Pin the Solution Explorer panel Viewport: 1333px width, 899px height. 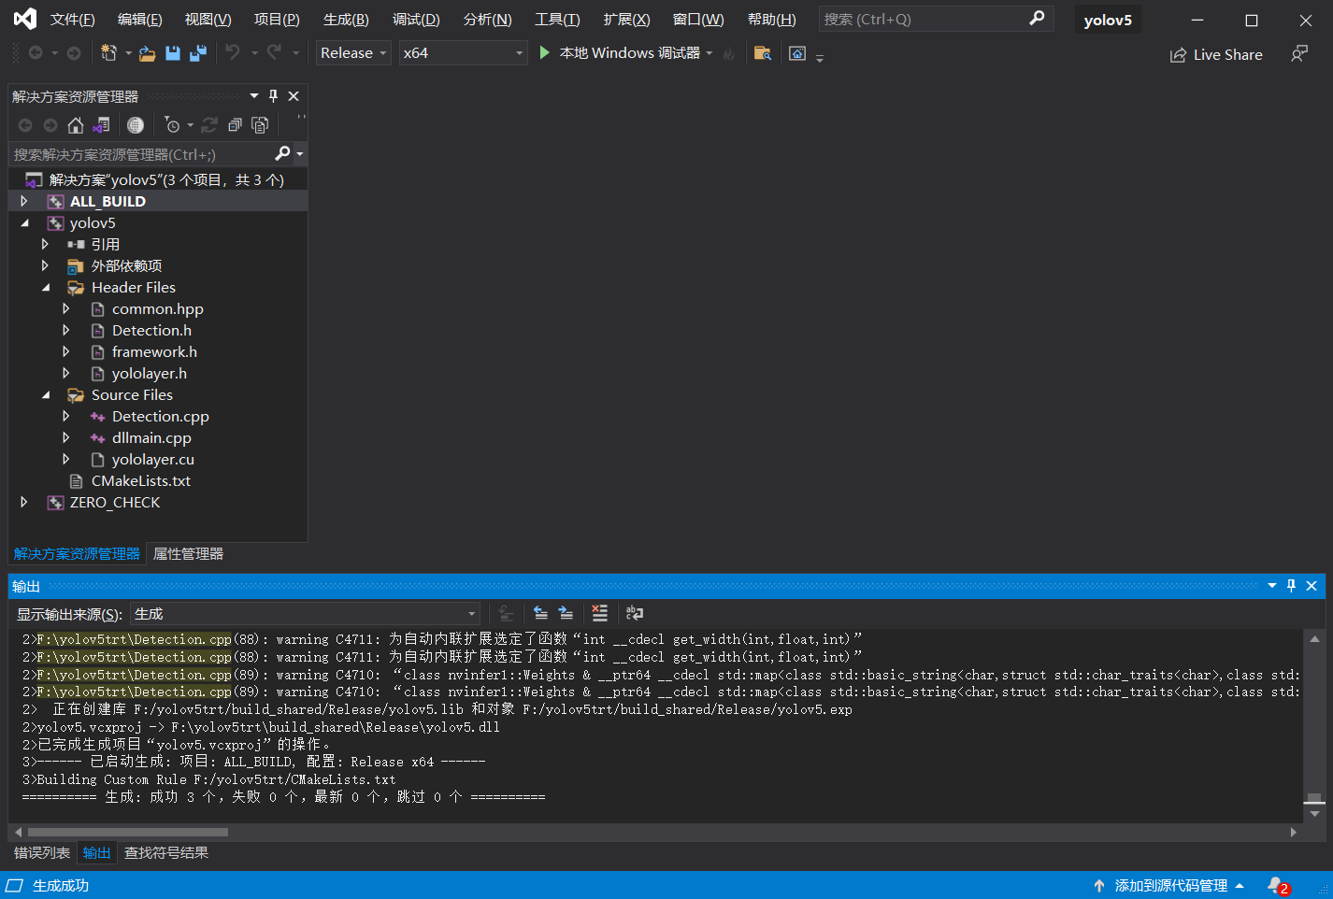[273, 96]
